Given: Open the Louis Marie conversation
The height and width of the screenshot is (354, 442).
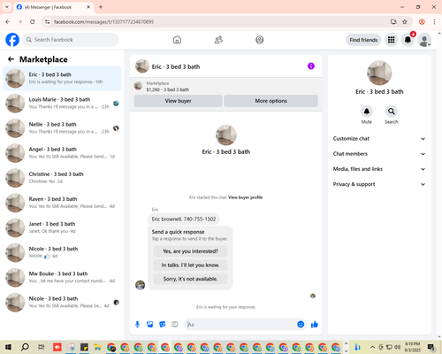Looking at the screenshot, I should click(62, 104).
